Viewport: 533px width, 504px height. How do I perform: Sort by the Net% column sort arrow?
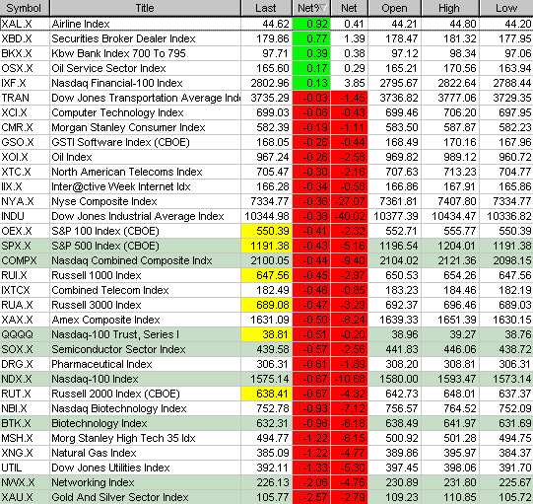tap(323, 8)
